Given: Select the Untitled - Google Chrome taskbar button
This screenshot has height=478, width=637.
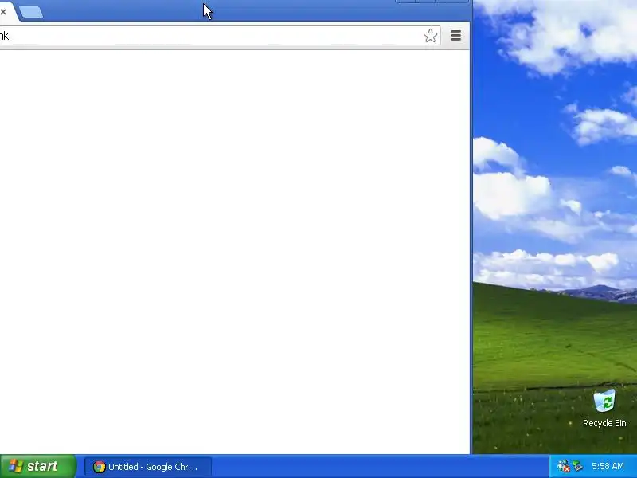Looking at the screenshot, I should [x=148, y=467].
